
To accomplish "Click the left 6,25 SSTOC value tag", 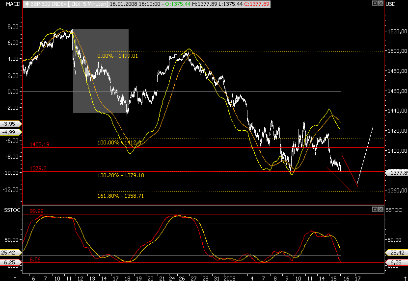I will pos(11,262).
